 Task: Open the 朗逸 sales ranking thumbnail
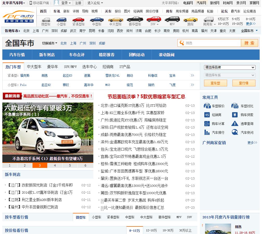click(218, 229)
